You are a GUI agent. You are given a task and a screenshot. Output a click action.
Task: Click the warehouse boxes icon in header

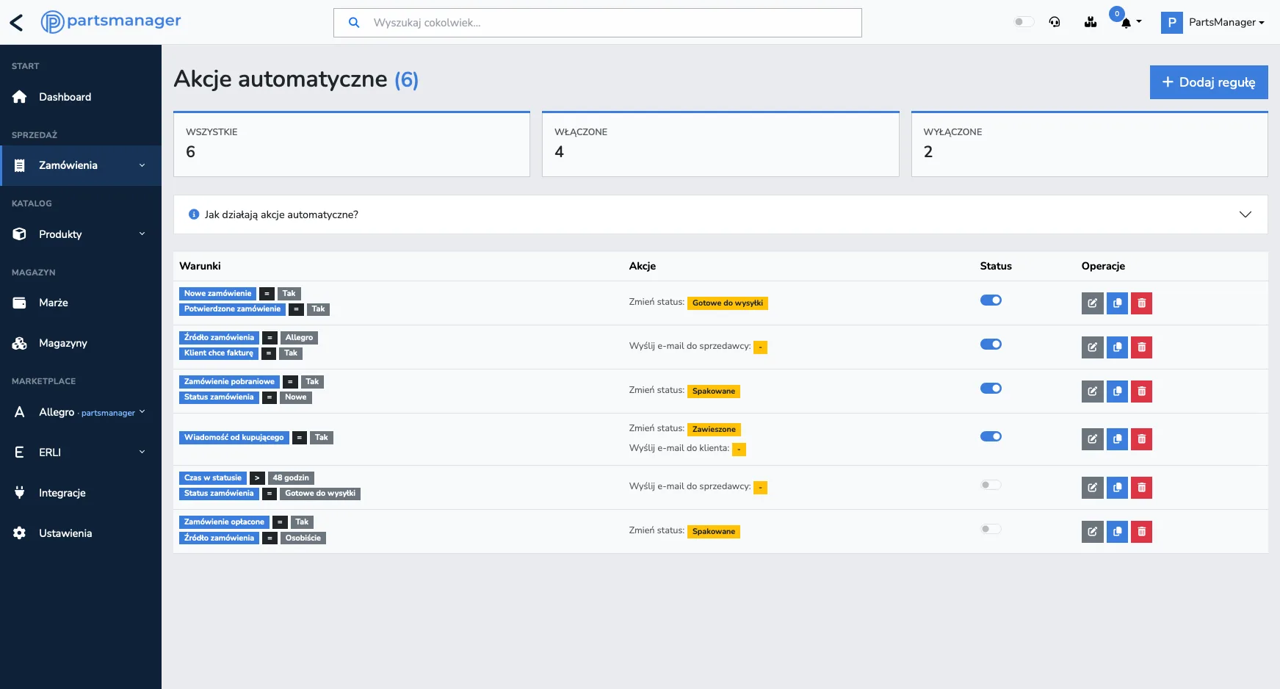click(1091, 22)
